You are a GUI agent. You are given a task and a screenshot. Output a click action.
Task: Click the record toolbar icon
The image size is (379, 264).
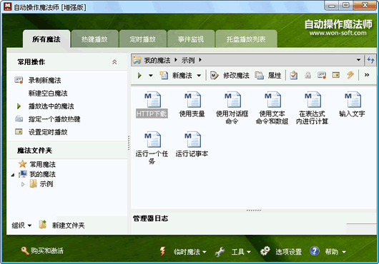tap(322, 75)
